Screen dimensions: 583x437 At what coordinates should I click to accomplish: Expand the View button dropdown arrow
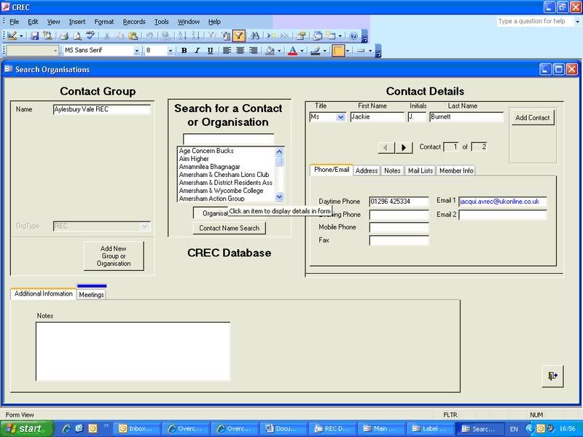[21, 36]
